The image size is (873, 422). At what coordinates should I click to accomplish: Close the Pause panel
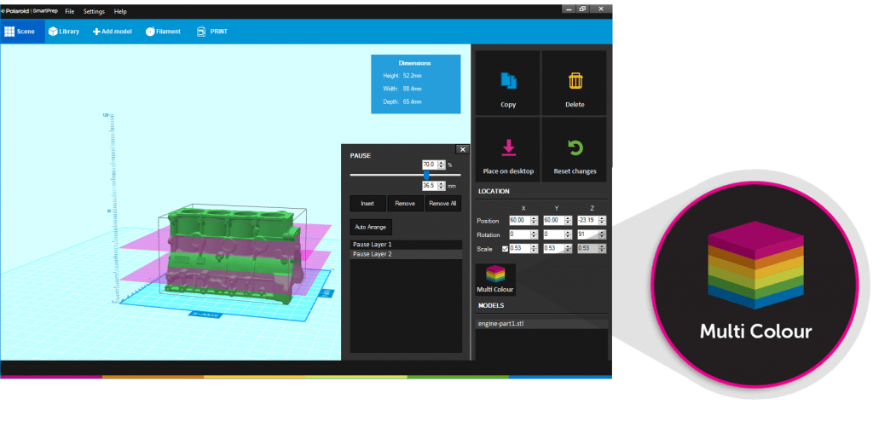tap(462, 149)
